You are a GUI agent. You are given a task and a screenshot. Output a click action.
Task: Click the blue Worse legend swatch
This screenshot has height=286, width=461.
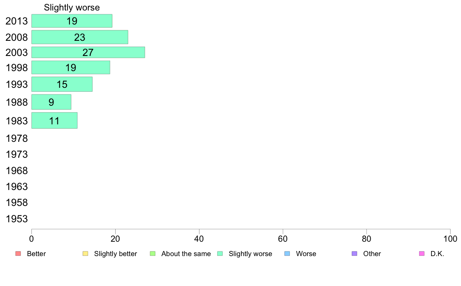[287, 254]
